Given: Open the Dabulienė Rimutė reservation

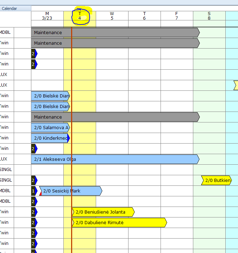Looking at the screenshot, I should (119, 223).
